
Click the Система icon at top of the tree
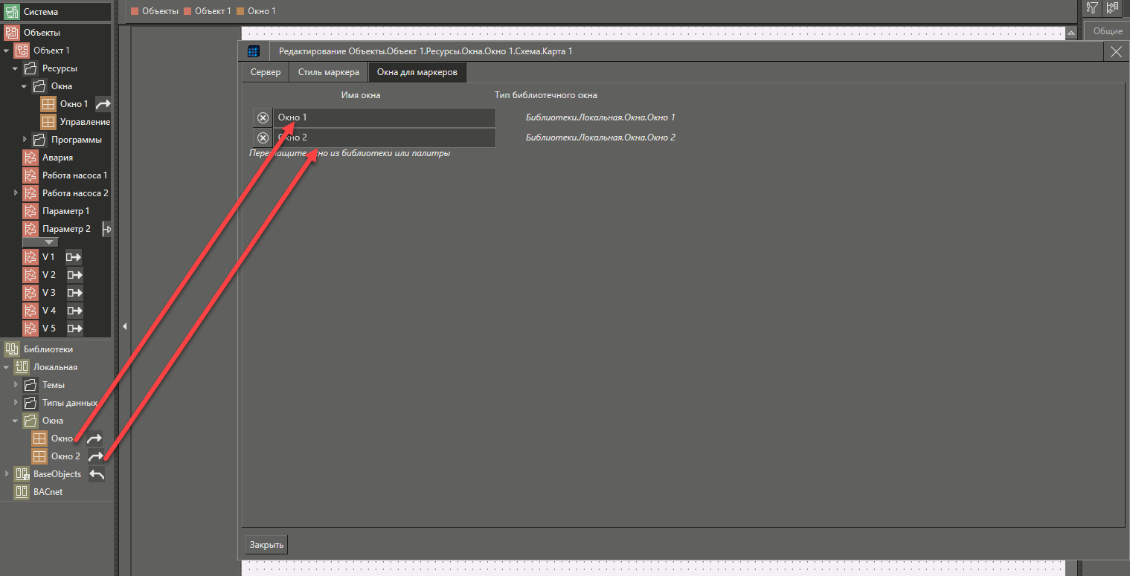[12, 12]
